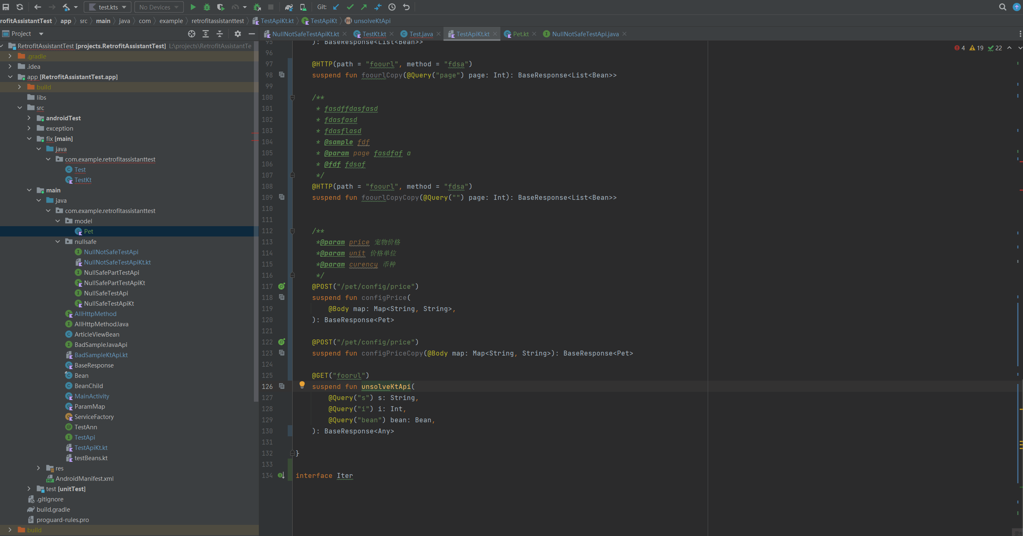Click Retrofit gutter icon on line 122
The height and width of the screenshot is (536, 1023).
point(282,342)
